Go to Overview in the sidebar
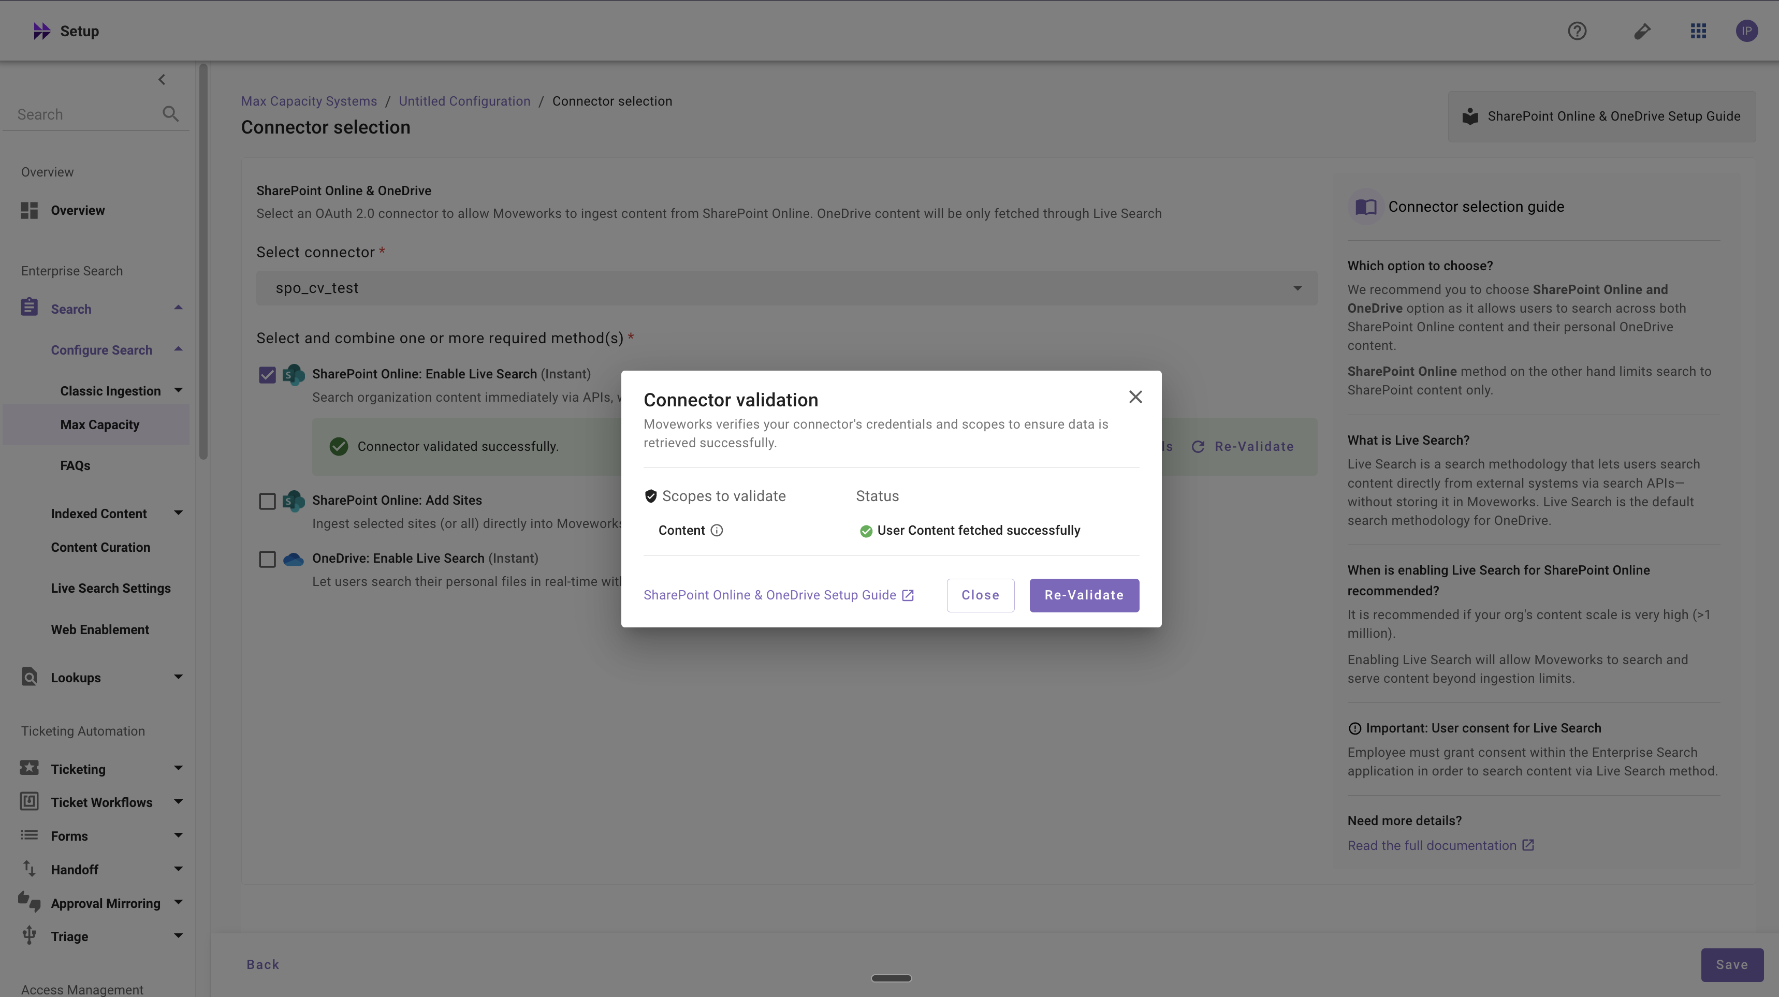The height and width of the screenshot is (997, 1779). pos(77,211)
